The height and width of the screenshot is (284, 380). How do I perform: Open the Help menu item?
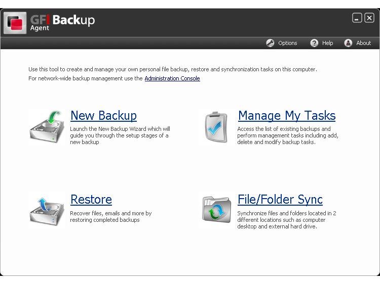327,43
